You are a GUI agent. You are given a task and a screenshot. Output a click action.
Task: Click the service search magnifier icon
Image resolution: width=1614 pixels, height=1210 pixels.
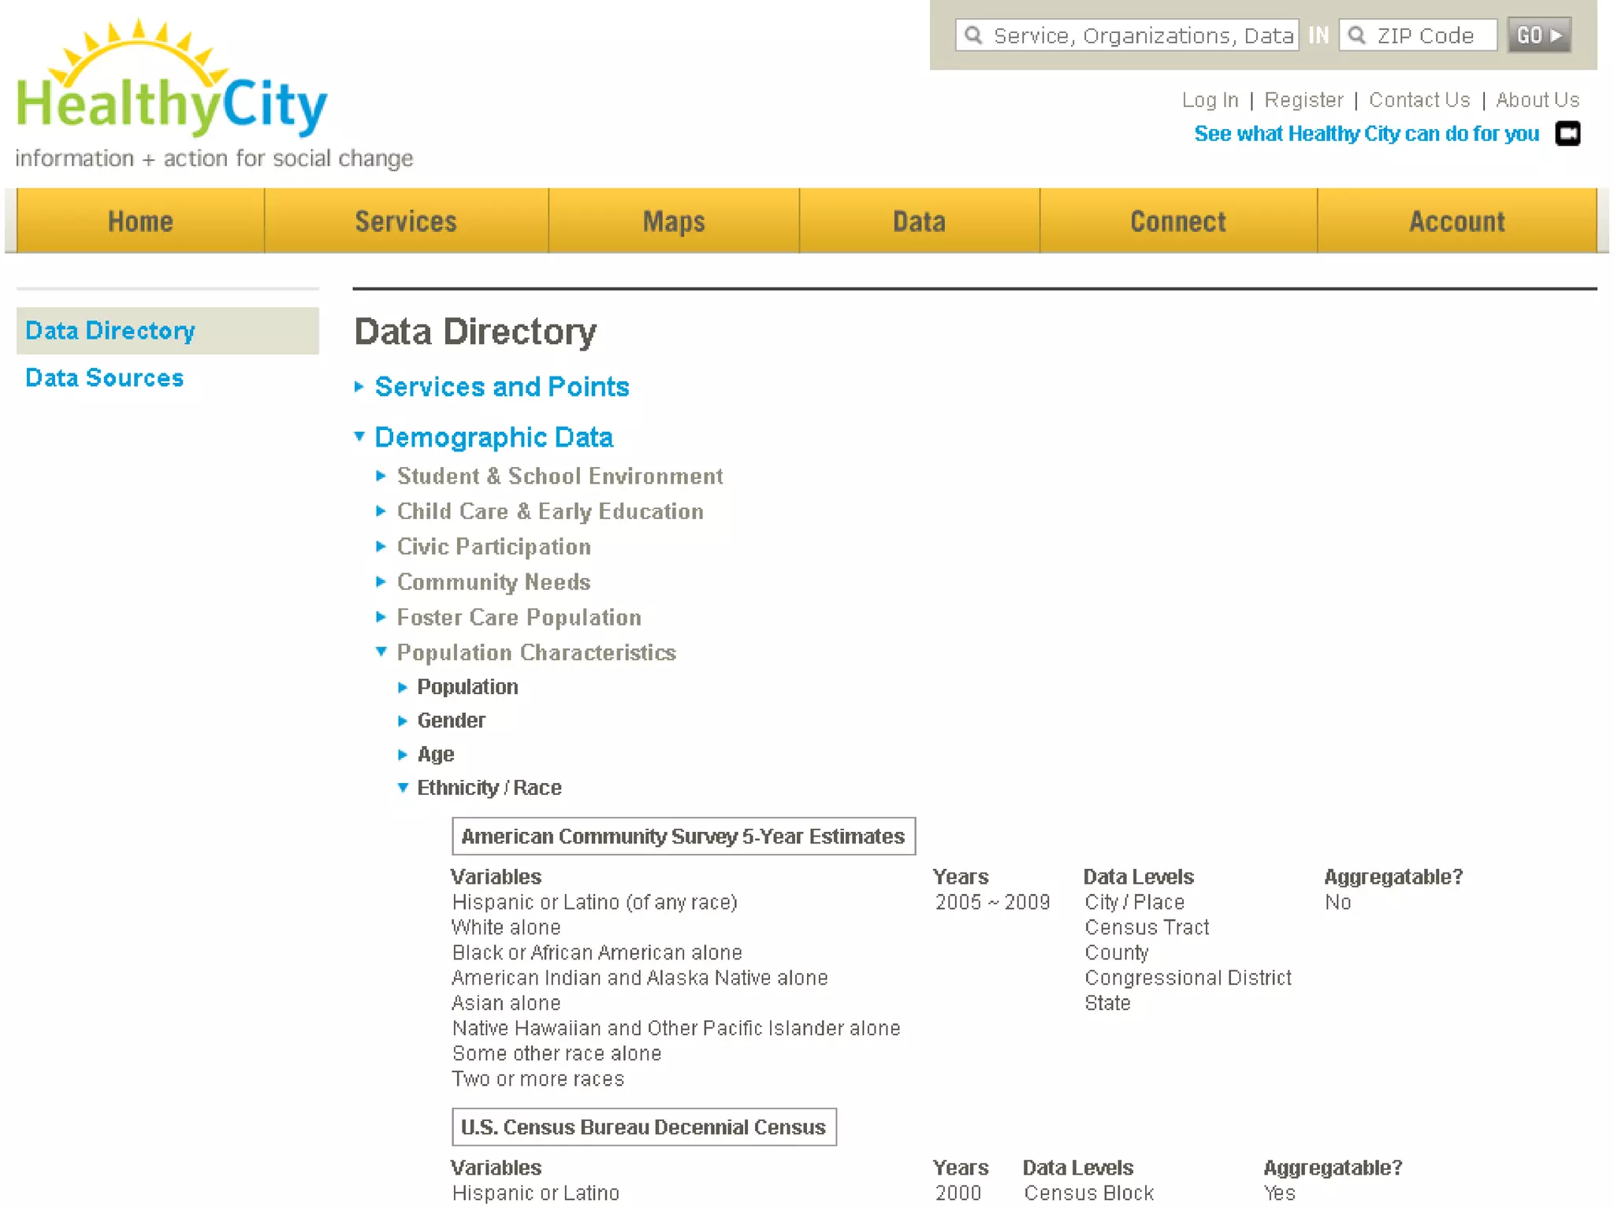[x=974, y=35]
